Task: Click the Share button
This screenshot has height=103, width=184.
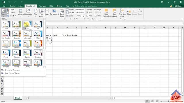Action: pyautogui.click(x=178, y=6)
